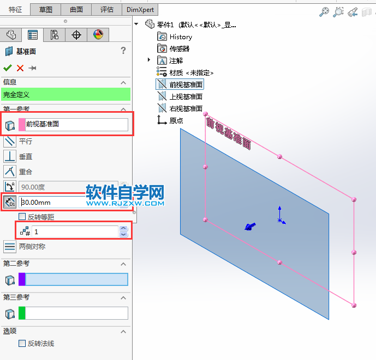The width and height of the screenshot is (376, 360).
Task: Click the empty second reference selection box
Action: (x=76, y=279)
